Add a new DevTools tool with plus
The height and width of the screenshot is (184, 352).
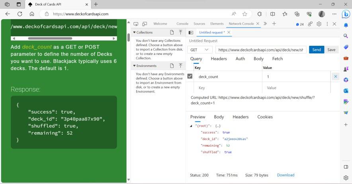(274, 23)
